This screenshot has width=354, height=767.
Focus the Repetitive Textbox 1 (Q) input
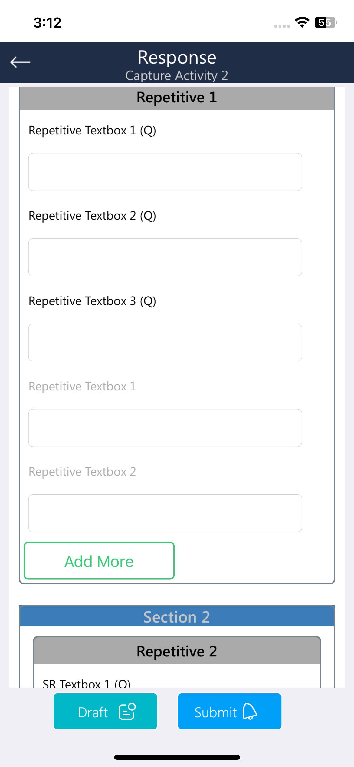point(165,172)
